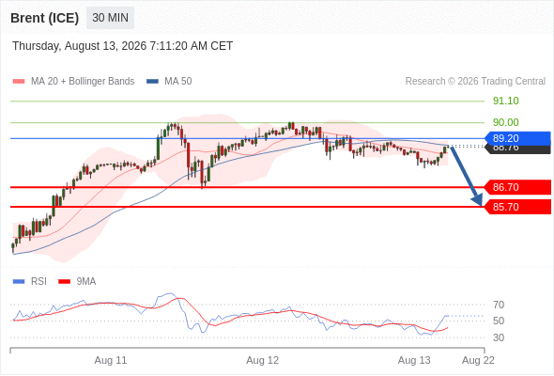Click the Aug 12 date axis label
Screen dimensions: 554x376
tap(263, 360)
